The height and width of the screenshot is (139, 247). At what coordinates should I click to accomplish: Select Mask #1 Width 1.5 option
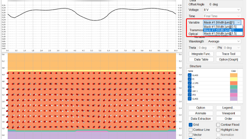click(223, 34)
